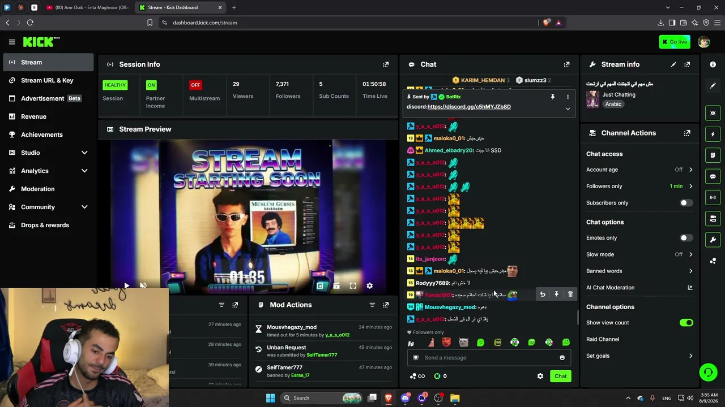
Task: Delete the Panda1901 chat message
Action: (x=570, y=295)
